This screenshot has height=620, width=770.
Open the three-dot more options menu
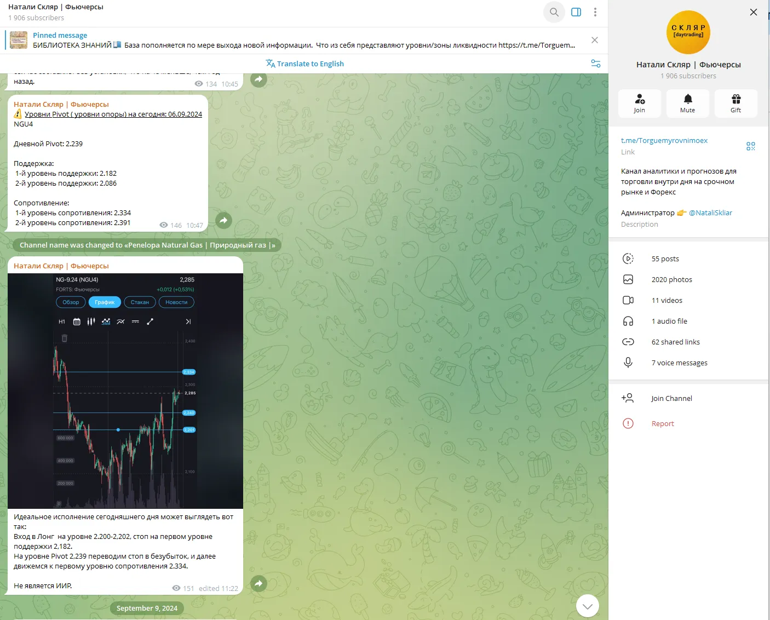(595, 12)
